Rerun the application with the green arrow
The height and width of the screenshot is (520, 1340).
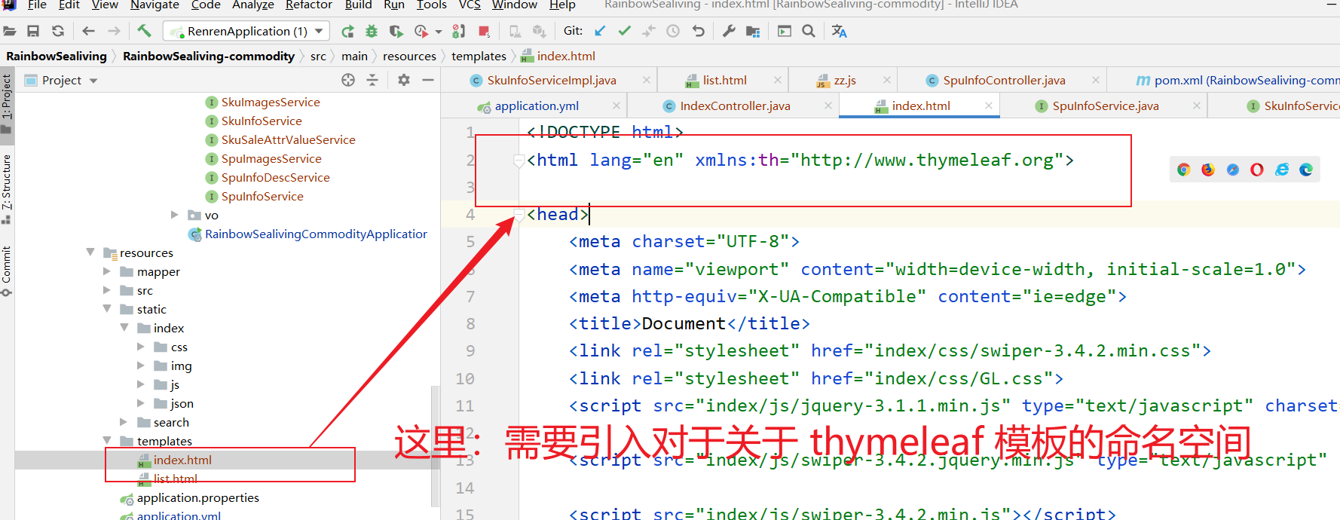(347, 31)
